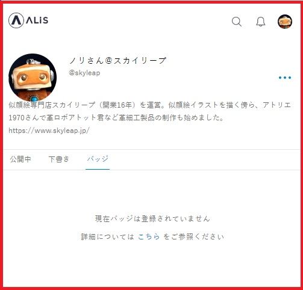
Task: Follow the こちら details link
Action: (149, 236)
